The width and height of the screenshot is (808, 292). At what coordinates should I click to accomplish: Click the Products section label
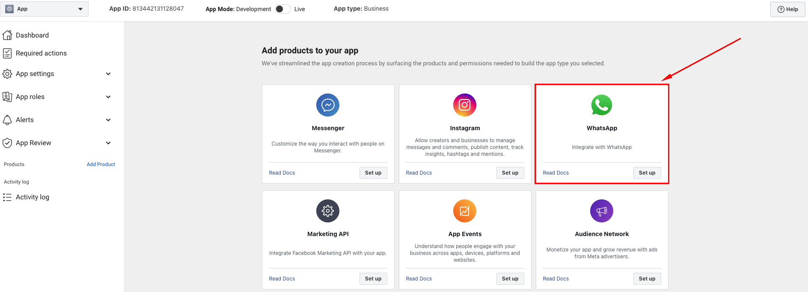click(14, 164)
